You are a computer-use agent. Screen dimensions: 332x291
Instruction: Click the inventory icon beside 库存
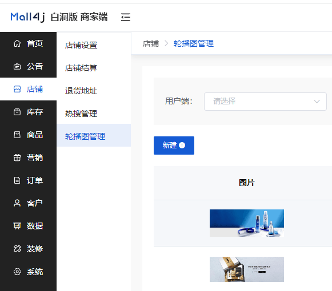point(17,112)
